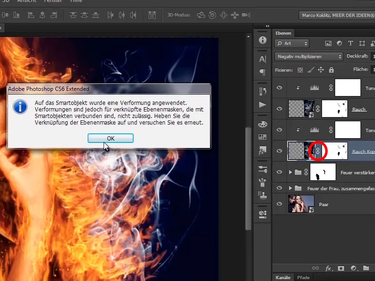375x281 pixels.
Task: Hide the Rauch Kopie layer eye icon
Action: [279, 151]
